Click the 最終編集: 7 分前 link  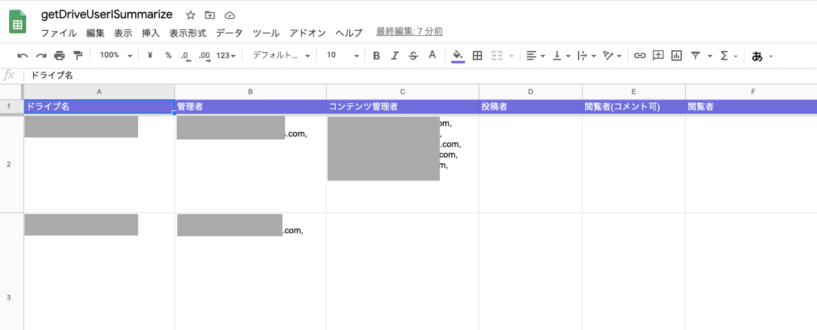click(x=409, y=32)
